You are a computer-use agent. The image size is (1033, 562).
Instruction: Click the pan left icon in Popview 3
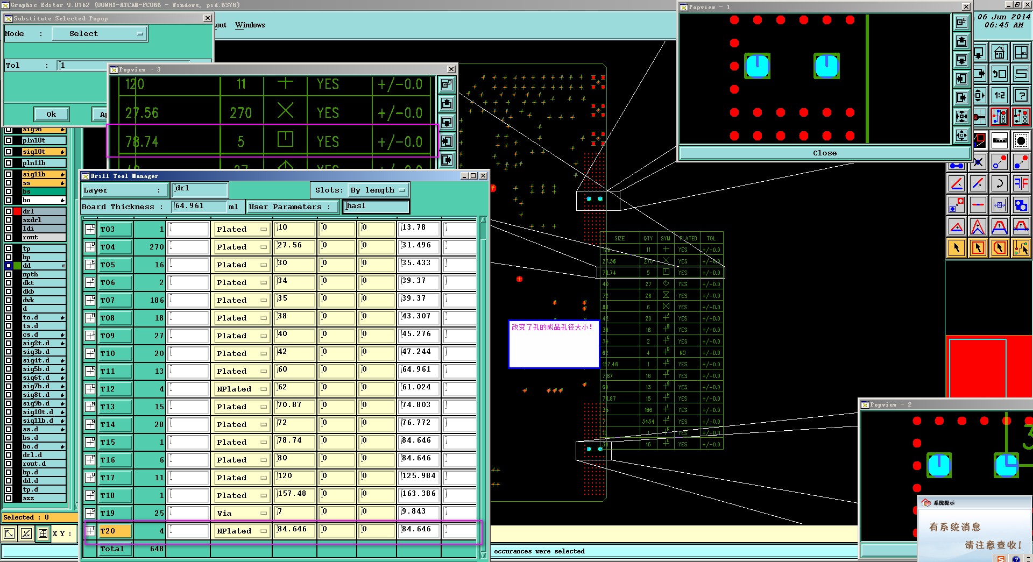coord(447,141)
